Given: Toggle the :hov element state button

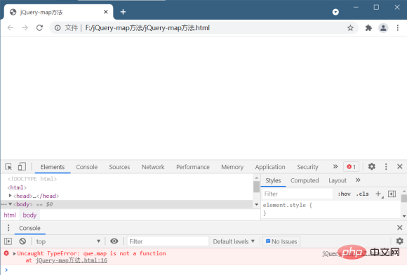Looking at the screenshot, I should (344, 194).
